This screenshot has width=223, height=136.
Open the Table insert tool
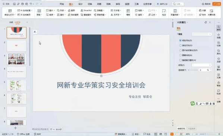pyautogui.click(x=39, y=12)
